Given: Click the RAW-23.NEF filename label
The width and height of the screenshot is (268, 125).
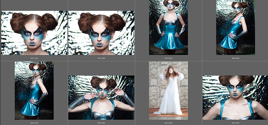Looking at the screenshot, I should click(x=169, y=123).
